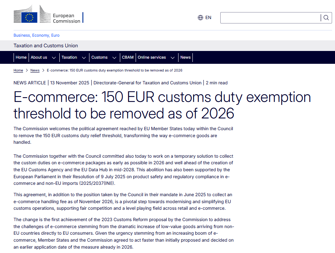Expand the Customs submenu chevron

pos(114,58)
